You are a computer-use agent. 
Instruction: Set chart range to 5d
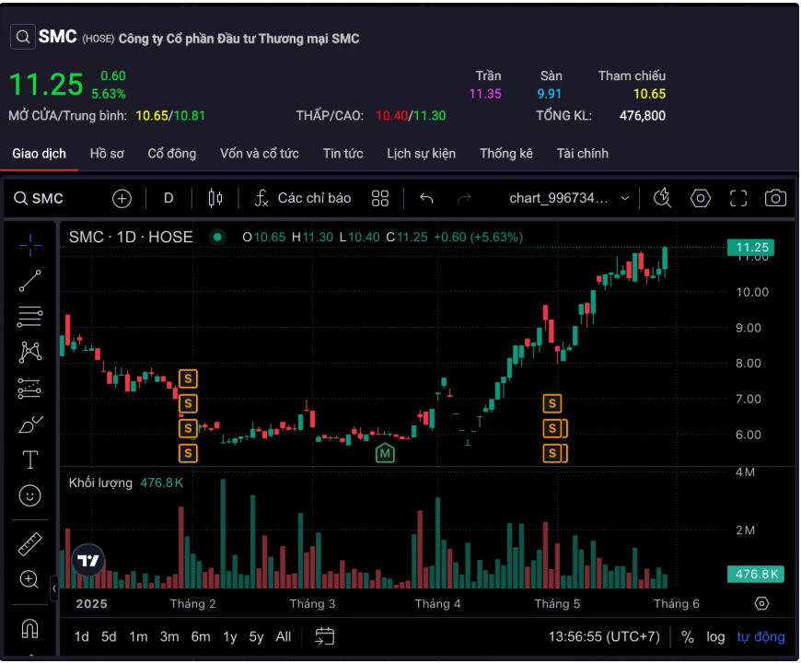pos(109,637)
